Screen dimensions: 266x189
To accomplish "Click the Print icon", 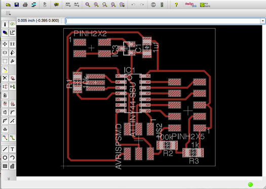I will pos(25,5).
